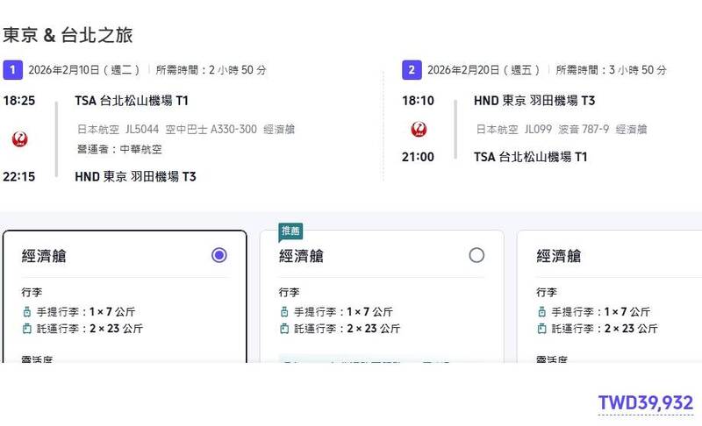This screenshot has height=426, width=702.
Task: Click the 推薦 recommended tag
Action: (290, 231)
